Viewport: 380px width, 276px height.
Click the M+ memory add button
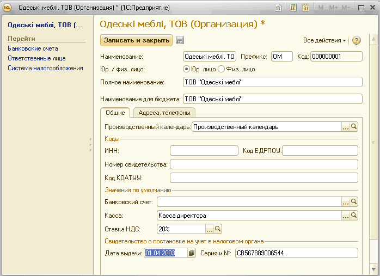pyautogui.click(x=334, y=8)
